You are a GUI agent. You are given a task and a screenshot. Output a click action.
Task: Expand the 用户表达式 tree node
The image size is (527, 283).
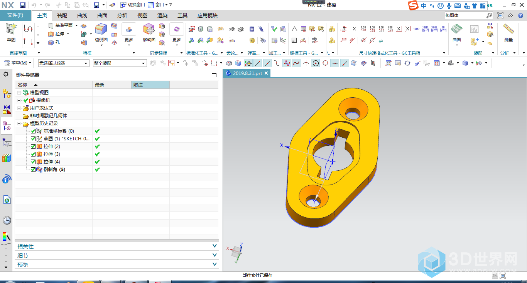pos(19,108)
